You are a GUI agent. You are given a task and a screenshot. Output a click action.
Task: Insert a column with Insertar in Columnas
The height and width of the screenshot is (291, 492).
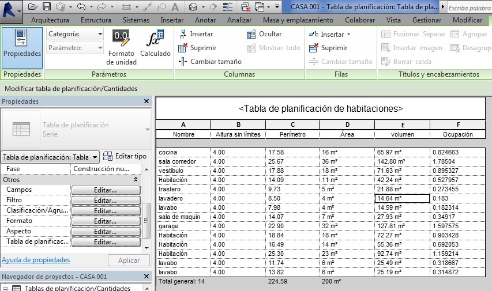196,34
